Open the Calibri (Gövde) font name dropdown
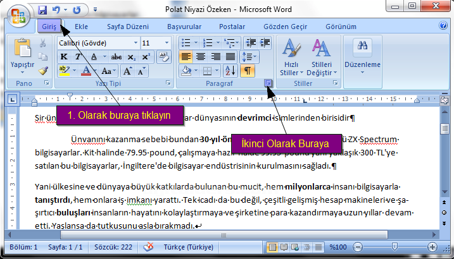454x259 pixels. (x=136, y=43)
